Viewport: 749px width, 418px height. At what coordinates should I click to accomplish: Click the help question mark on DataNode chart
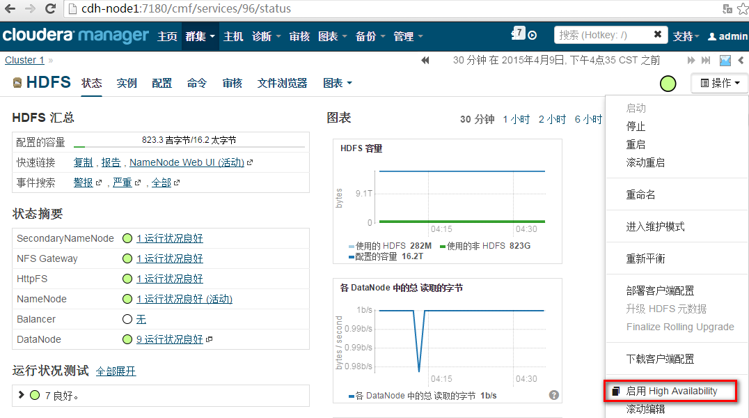[x=553, y=395]
